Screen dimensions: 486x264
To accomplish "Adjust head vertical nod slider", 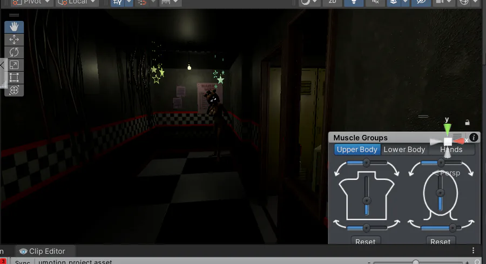I will [x=440, y=193].
